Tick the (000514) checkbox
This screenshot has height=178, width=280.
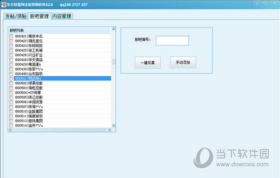(x=11, y=125)
